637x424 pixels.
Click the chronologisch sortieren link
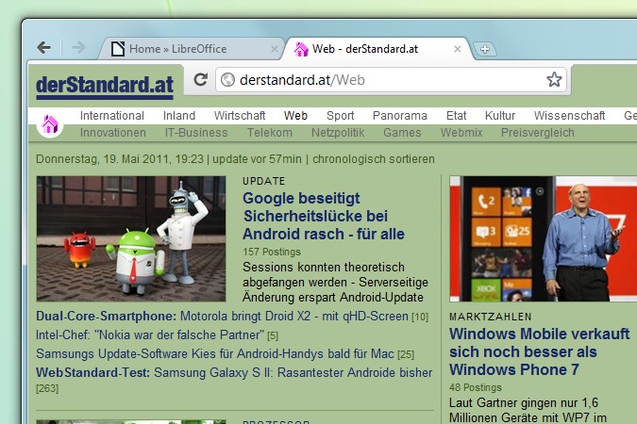[374, 159]
